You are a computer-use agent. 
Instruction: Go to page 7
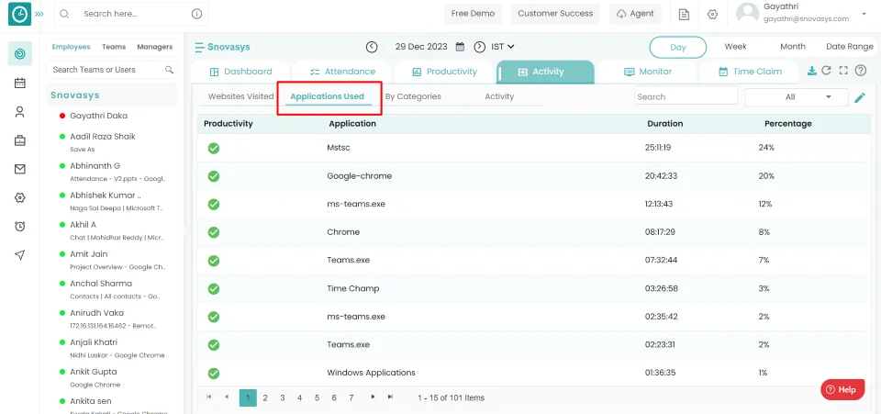point(351,397)
